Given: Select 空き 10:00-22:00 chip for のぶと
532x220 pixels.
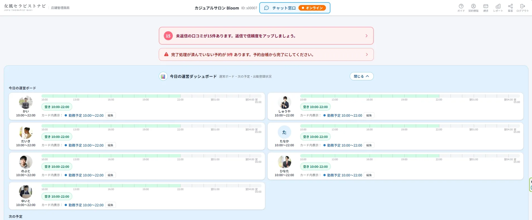Looking at the screenshot, I should [x=57, y=167].
